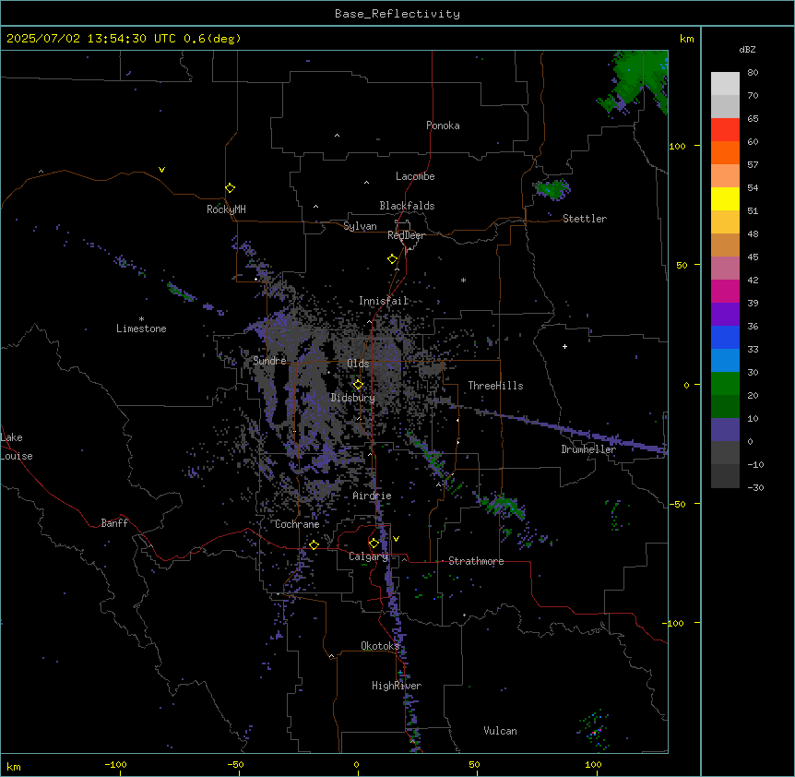The width and height of the screenshot is (795, 777).
Task: Click the RockyMH label
Action: point(226,209)
